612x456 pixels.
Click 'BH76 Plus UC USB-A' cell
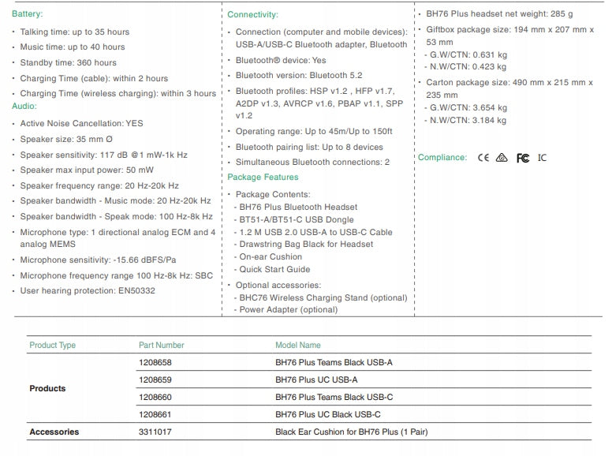(316, 380)
